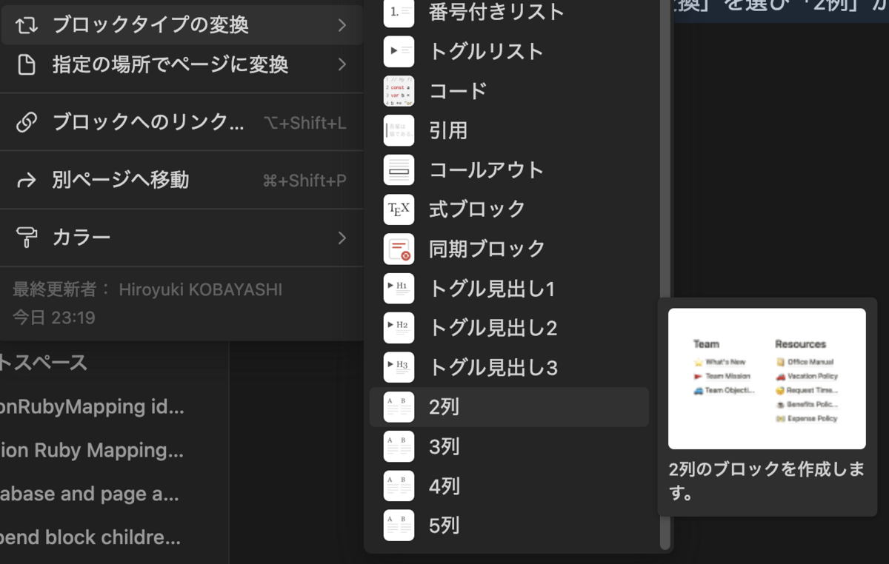The width and height of the screenshot is (889, 564).
Task: Convert block to 引用
Action: pyautogui.click(x=509, y=130)
